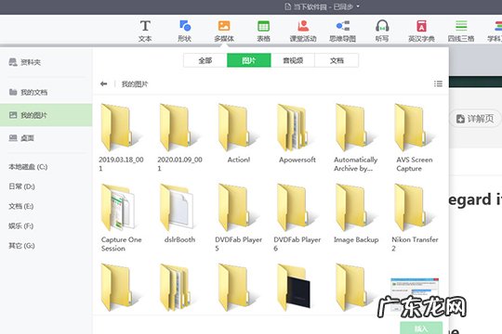Image resolution: width=502 pixels, height=334 pixels.
Task: Open 课堂活动 classroom activities
Action: pyautogui.click(x=303, y=31)
